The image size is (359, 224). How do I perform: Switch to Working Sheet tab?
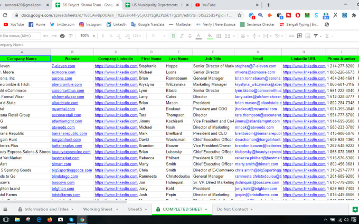coord(100,209)
